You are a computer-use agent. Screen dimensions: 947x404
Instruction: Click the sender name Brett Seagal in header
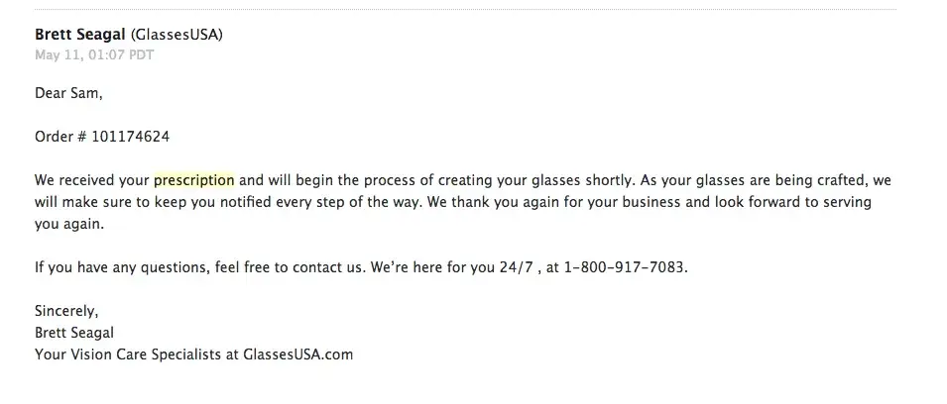click(80, 35)
